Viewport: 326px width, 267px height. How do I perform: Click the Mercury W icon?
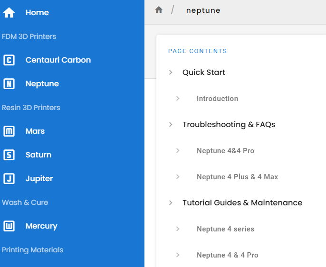(x=9, y=226)
